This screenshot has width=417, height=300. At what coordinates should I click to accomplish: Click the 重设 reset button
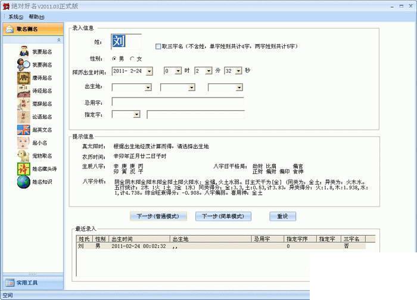283,216
